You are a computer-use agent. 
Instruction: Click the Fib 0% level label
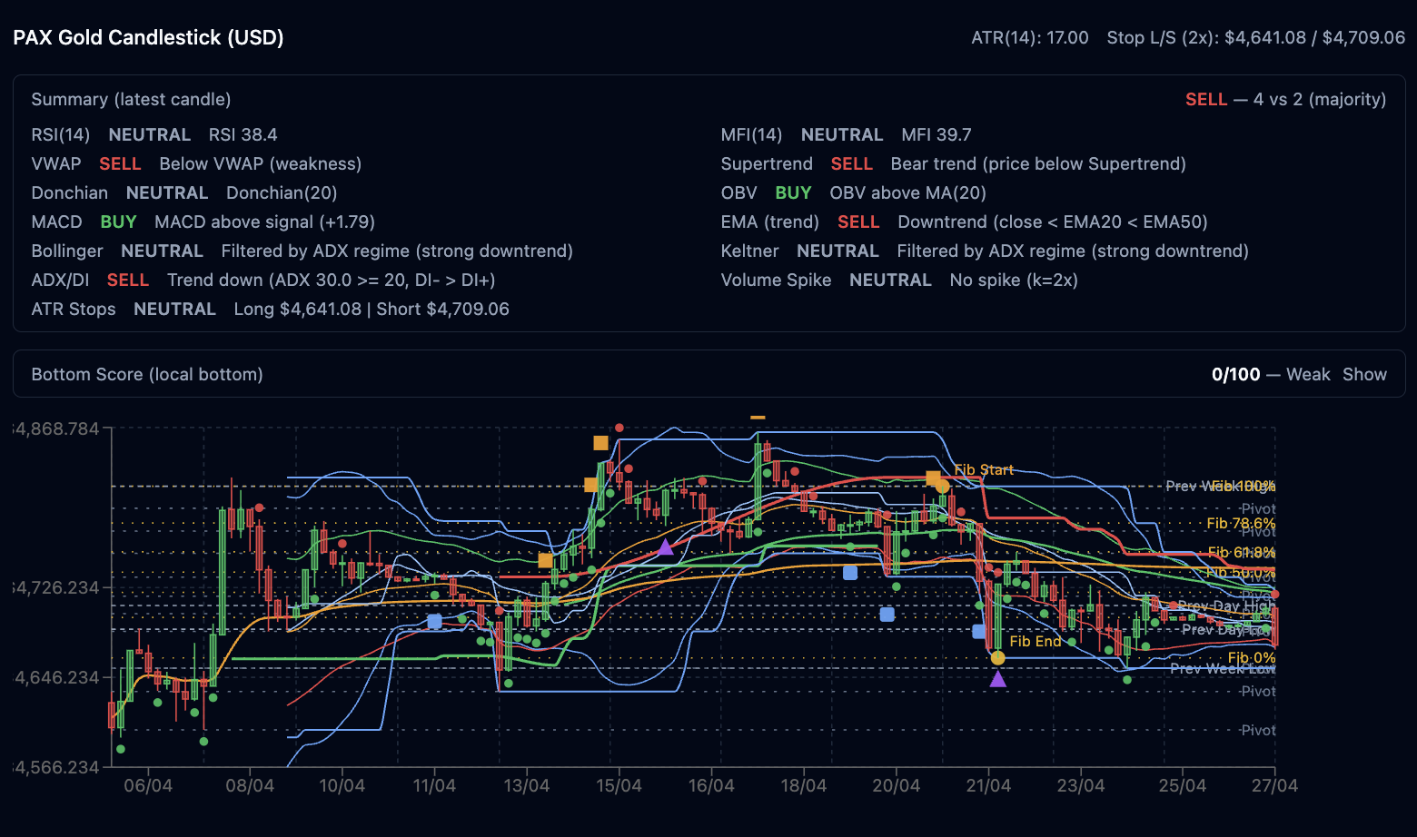pyautogui.click(x=1251, y=657)
